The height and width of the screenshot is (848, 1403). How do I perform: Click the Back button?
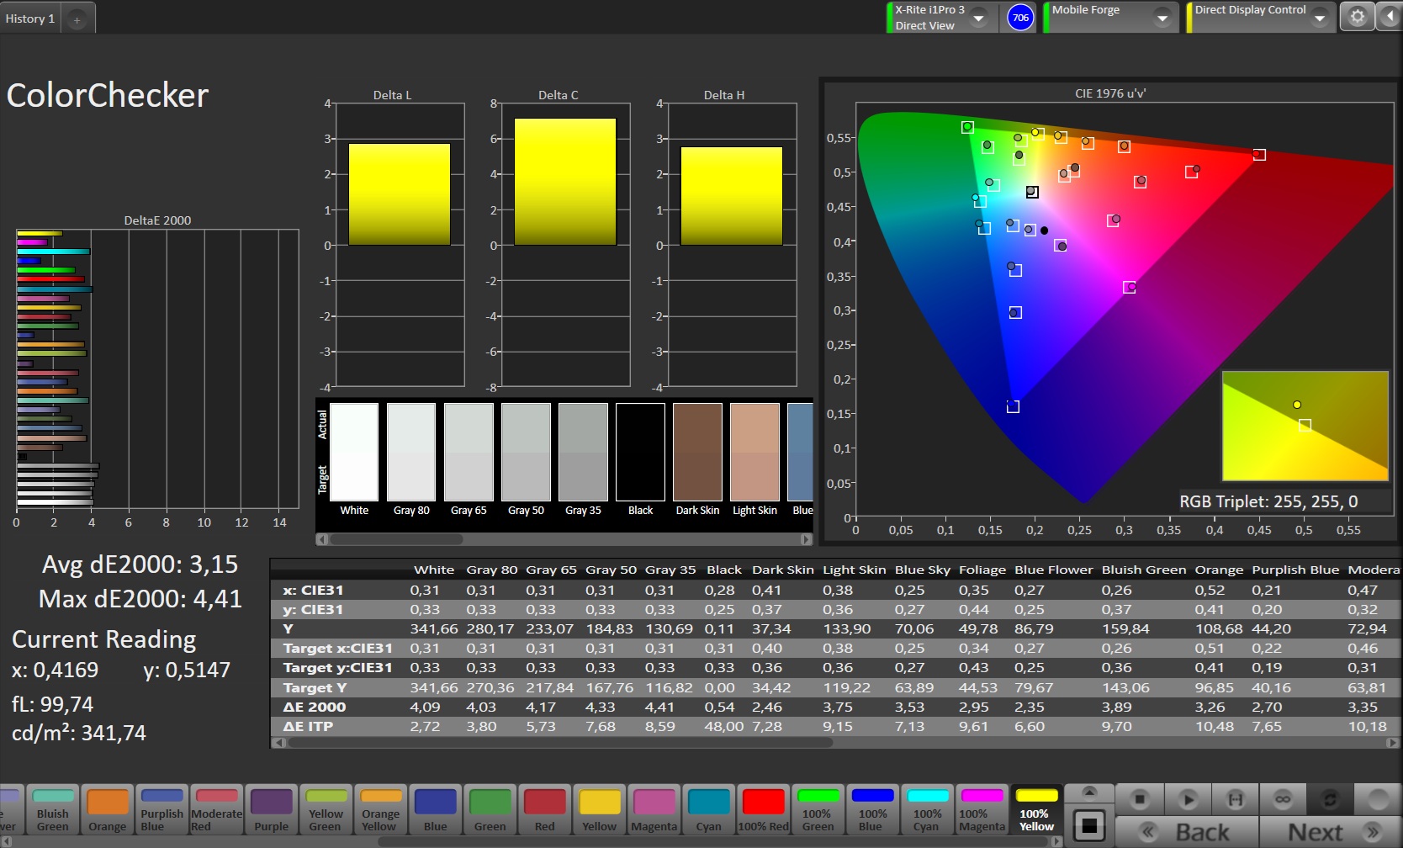point(1187,832)
